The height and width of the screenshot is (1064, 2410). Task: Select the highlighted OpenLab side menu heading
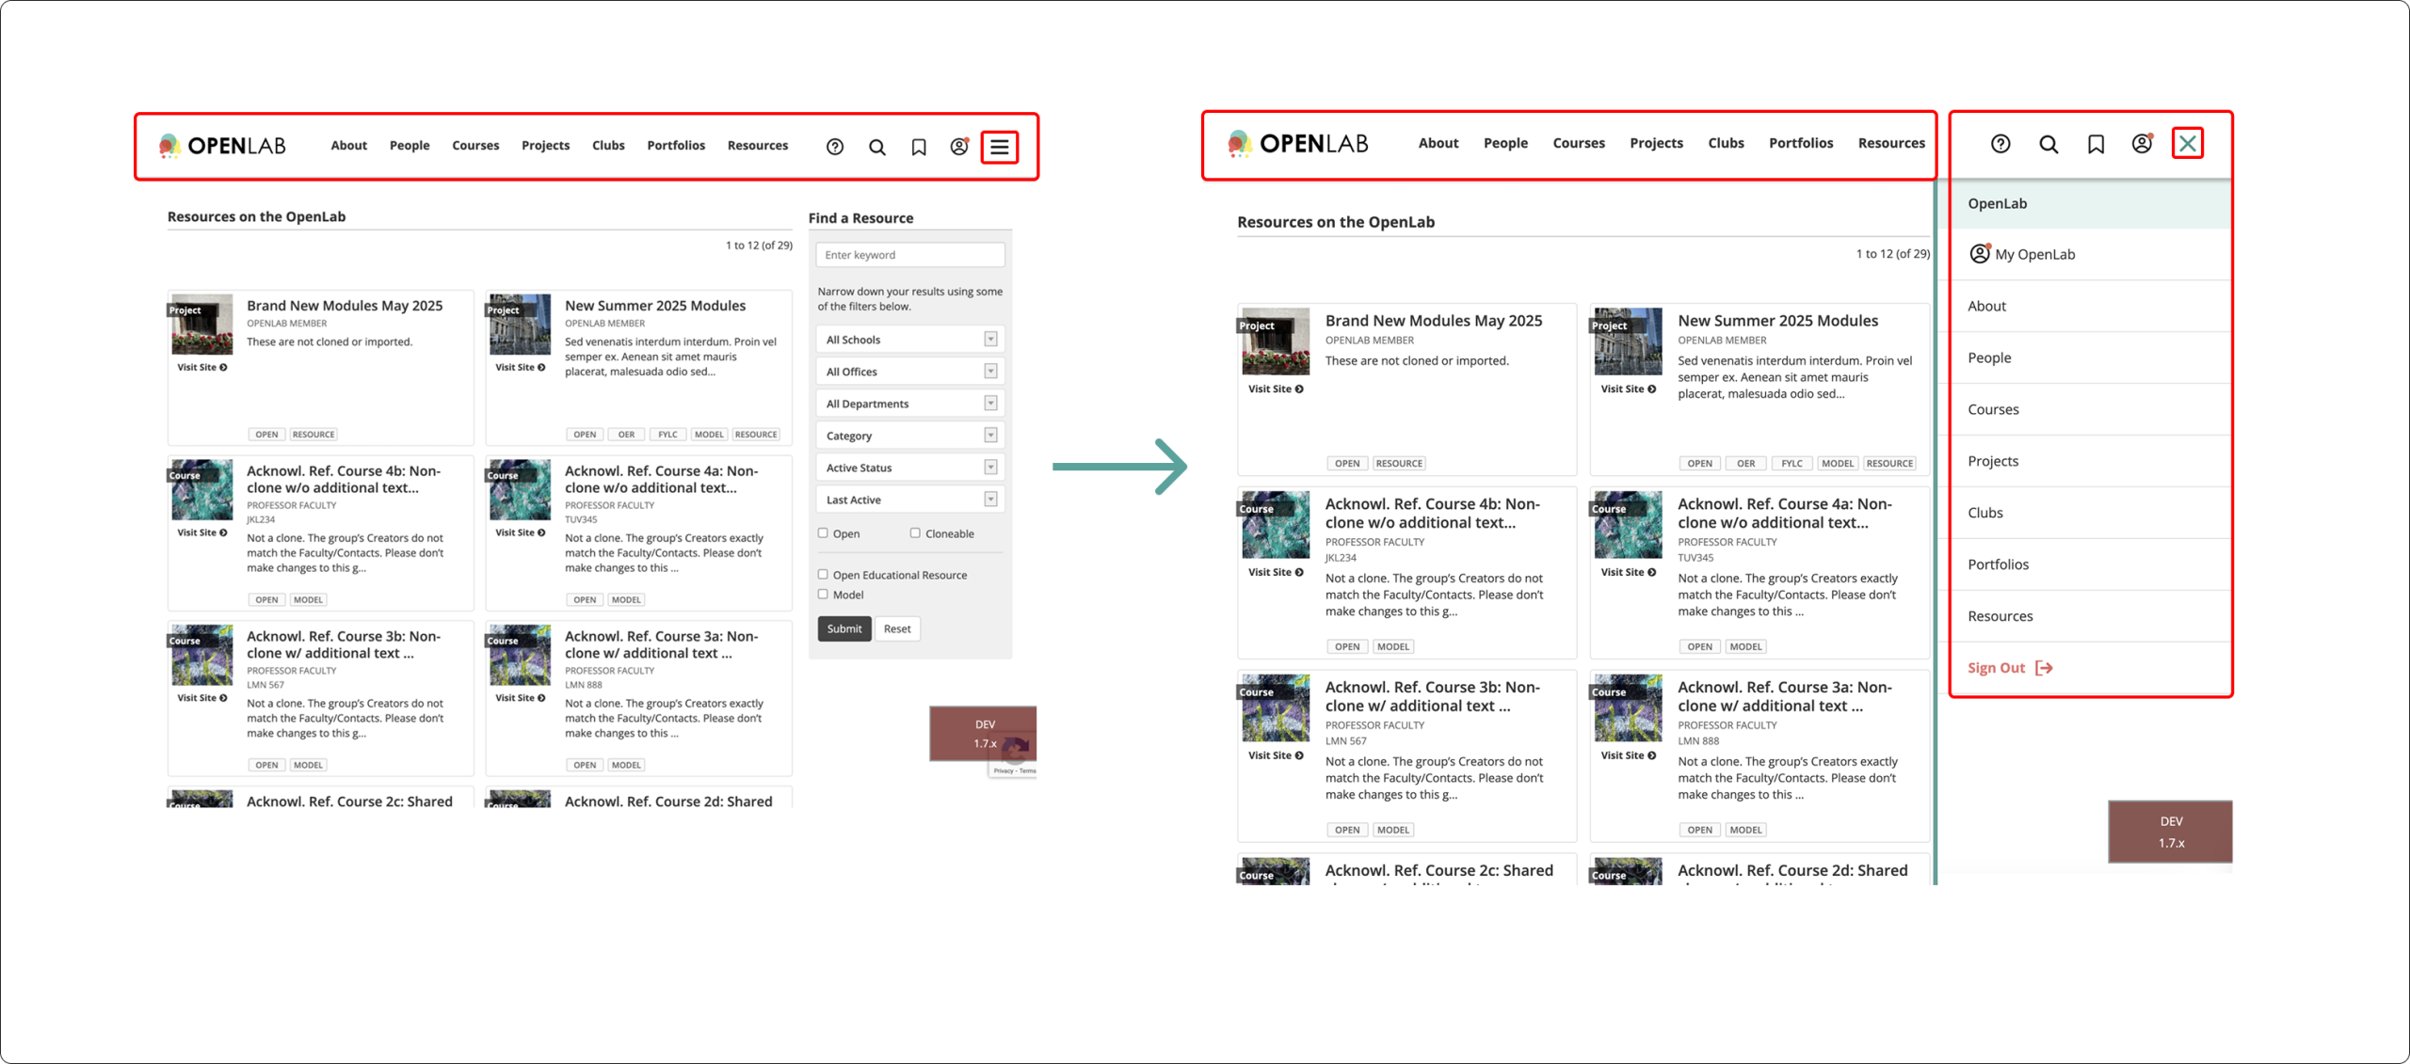pos(1997,203)
